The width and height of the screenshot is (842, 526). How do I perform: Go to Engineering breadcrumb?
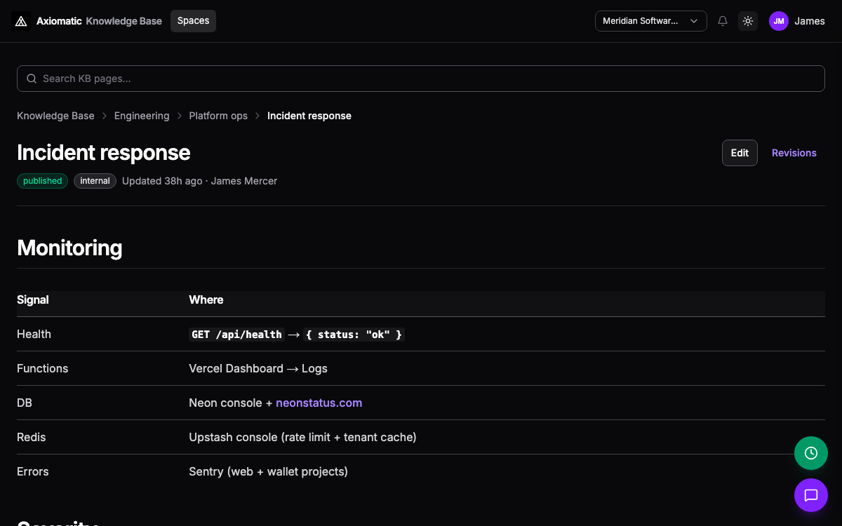pyautogui.click(x=142, y=116)
